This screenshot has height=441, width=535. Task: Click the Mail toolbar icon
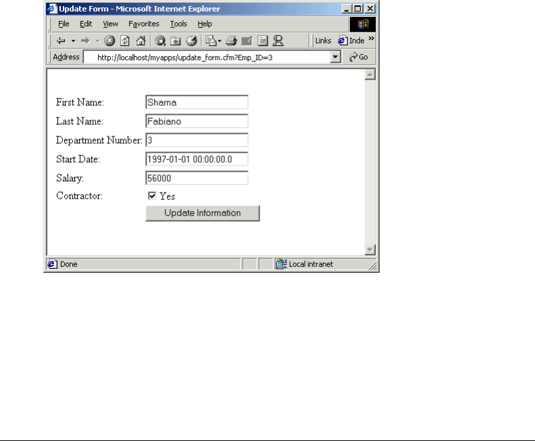tap(211, 41)
